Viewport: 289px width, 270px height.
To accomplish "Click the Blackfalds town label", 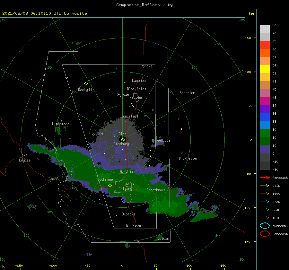I will (x=136, y=89).
